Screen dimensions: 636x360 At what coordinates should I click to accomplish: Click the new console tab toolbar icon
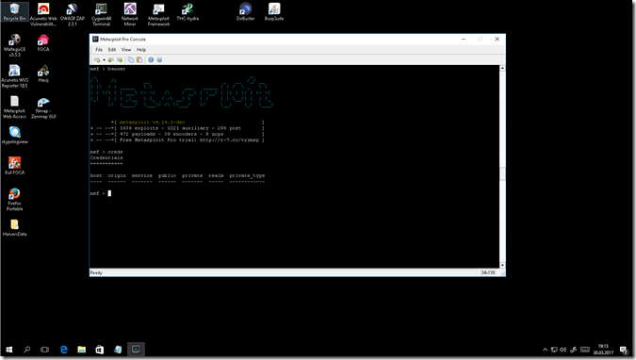(97, 60)
